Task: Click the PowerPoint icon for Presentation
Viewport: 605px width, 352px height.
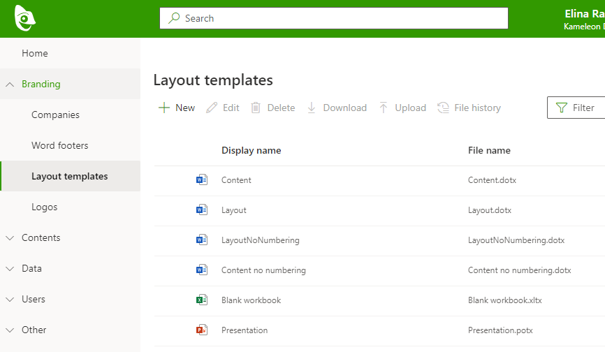Action: [x=202, y=330]
